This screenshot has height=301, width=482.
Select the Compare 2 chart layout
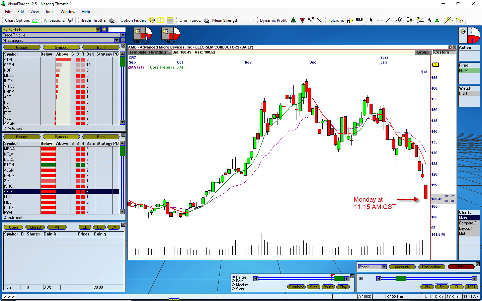coord(469,223)
